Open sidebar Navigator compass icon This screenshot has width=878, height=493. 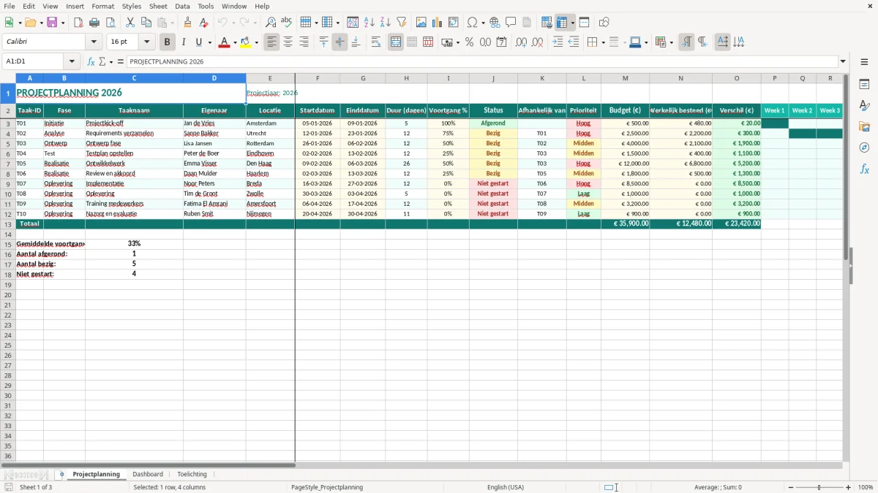864,148
